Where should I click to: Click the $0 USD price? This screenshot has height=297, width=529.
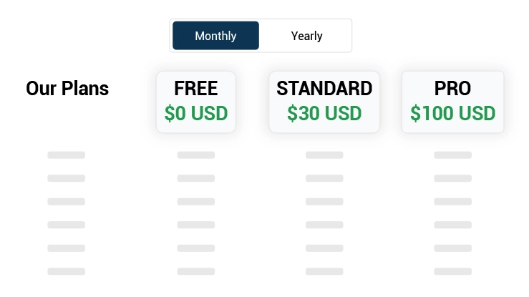click(195, 113)
